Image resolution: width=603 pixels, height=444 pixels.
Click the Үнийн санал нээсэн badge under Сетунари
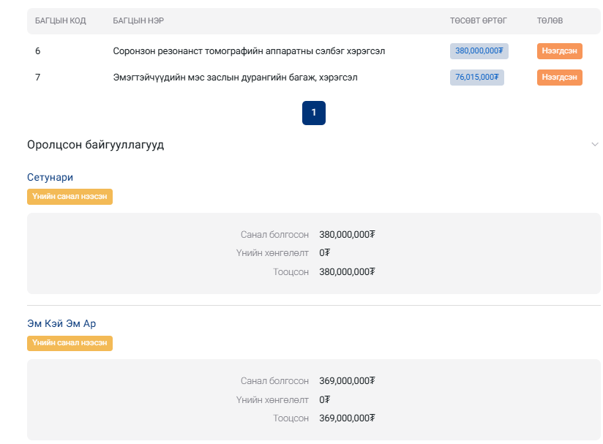[x=70, y=197]
